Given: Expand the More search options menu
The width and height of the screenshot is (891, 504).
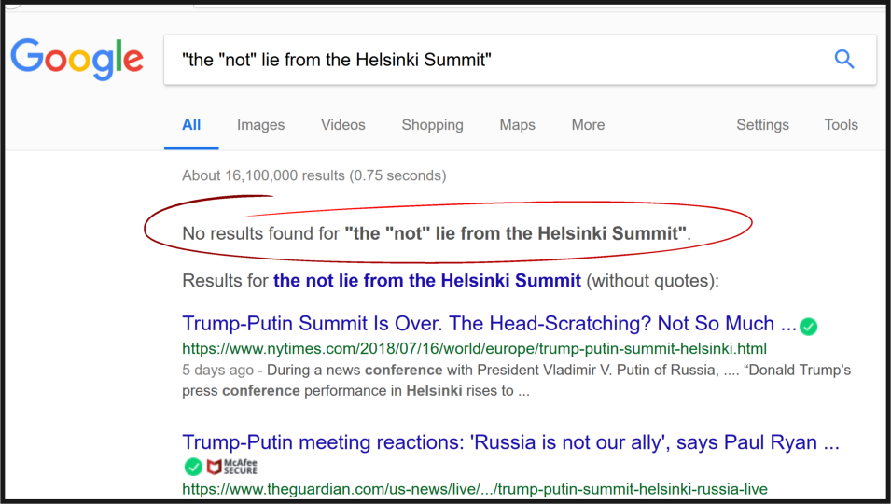Looking at the screenshot, I should 588,125.
